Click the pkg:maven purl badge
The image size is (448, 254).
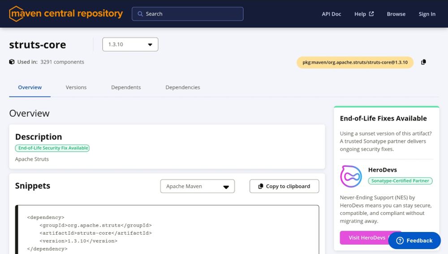pyautogui.click(x=355, y=62)
